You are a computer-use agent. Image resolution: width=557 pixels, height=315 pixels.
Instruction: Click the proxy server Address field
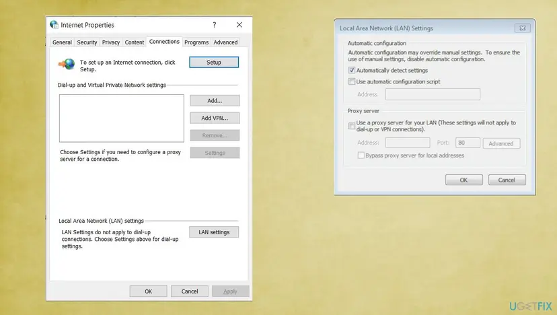(408, 143)
